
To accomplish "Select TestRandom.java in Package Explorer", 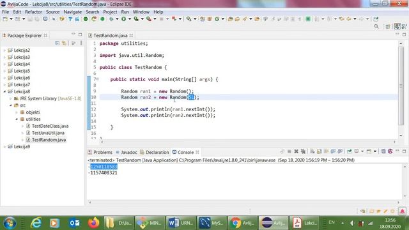I will pos(49,140).
